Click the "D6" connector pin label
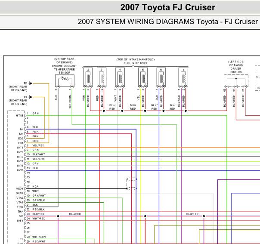260x244 pixels. pos(243,91)
